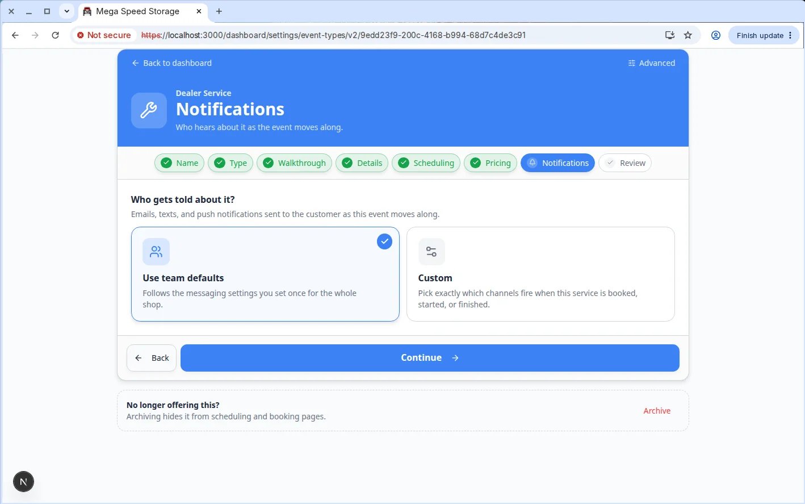The width and height of the screenshot is (805, 504).
Task: Click the 'No longer offering this?' text
Action: [173, 405]
